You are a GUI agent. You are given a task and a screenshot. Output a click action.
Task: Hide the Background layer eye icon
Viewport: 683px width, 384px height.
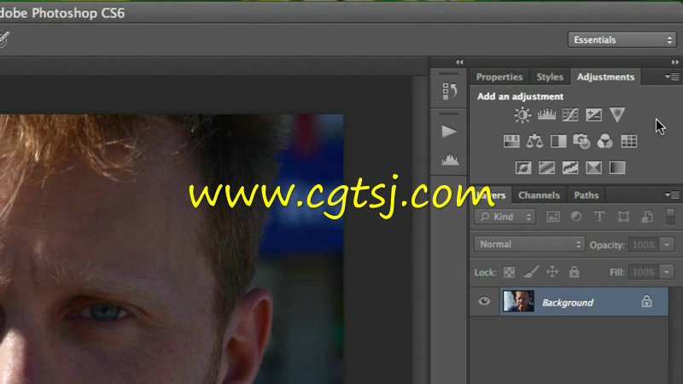tap(484, 301)
